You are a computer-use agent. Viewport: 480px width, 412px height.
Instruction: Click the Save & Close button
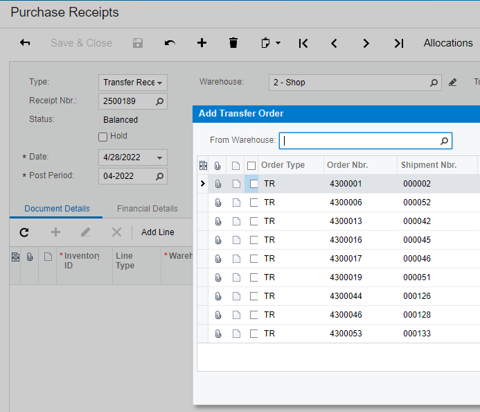(82, 43)
